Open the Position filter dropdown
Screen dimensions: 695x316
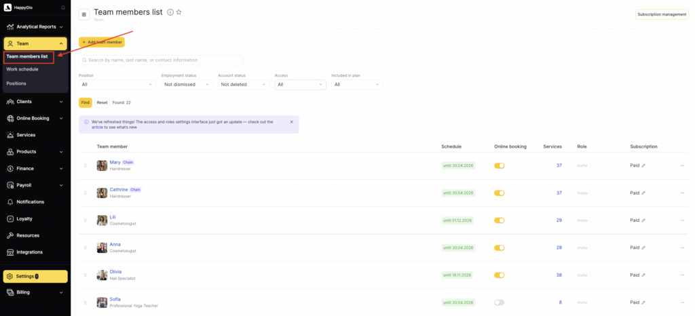(117, 85)
